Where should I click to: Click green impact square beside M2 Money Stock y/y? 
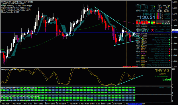coord(169,40)
